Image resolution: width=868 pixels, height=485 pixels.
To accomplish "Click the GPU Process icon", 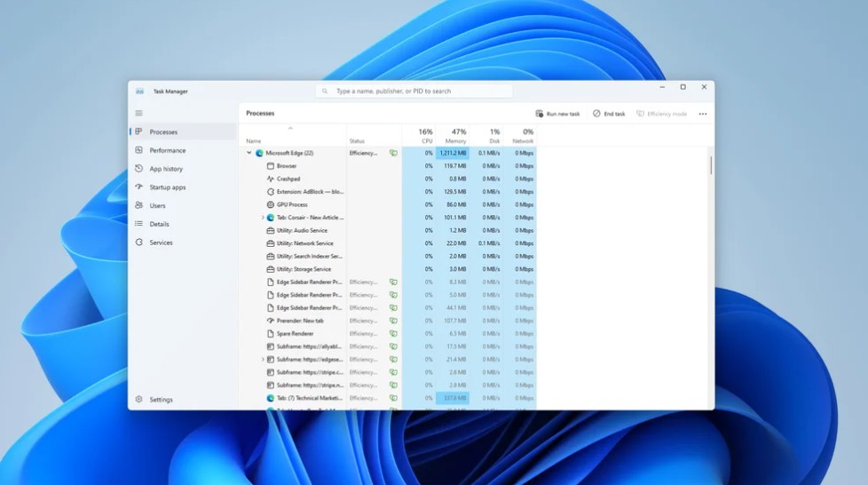I will [x=271, y=204].
